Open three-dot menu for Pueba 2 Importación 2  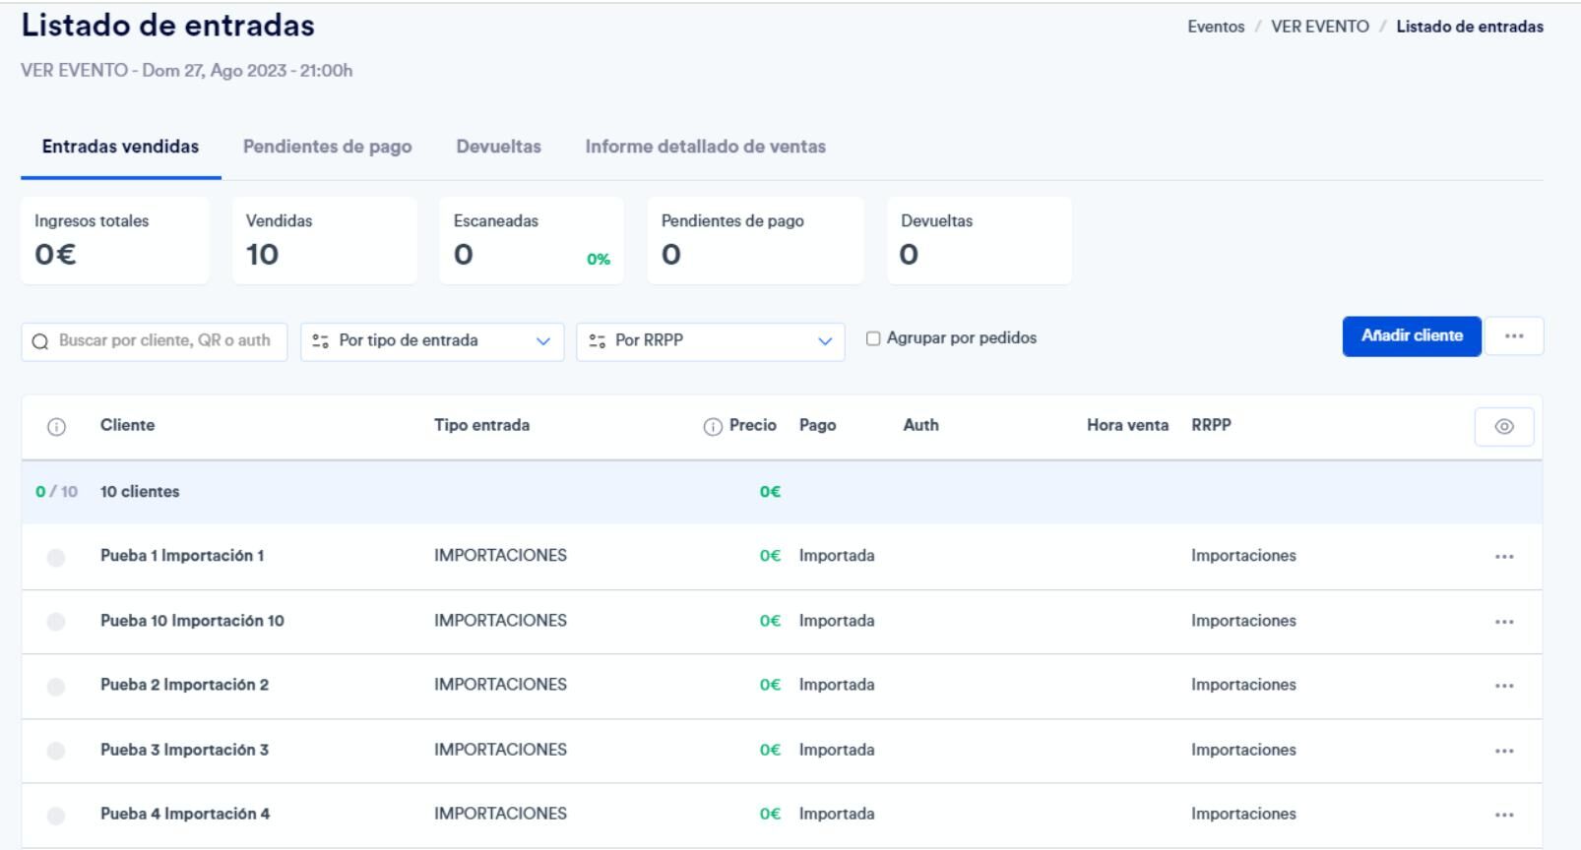1504,686
